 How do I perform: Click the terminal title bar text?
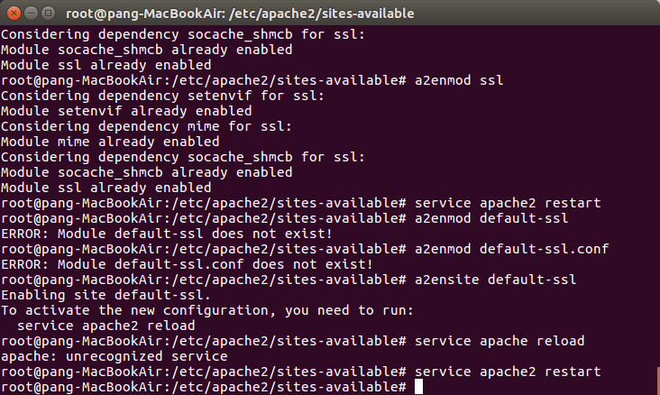(240, 14)
